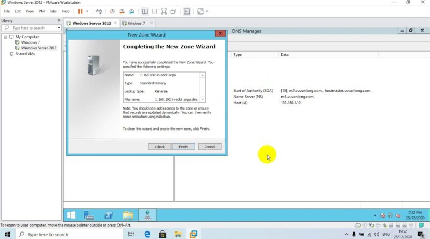430x239 pixels.
Task: Open the power options dropdown beside pause
Action: click(x=87, y=11)
